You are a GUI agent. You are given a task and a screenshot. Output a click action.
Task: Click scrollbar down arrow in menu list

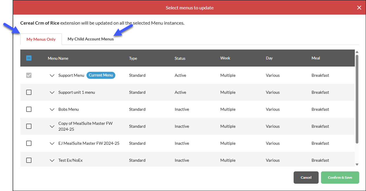(357, 164)
